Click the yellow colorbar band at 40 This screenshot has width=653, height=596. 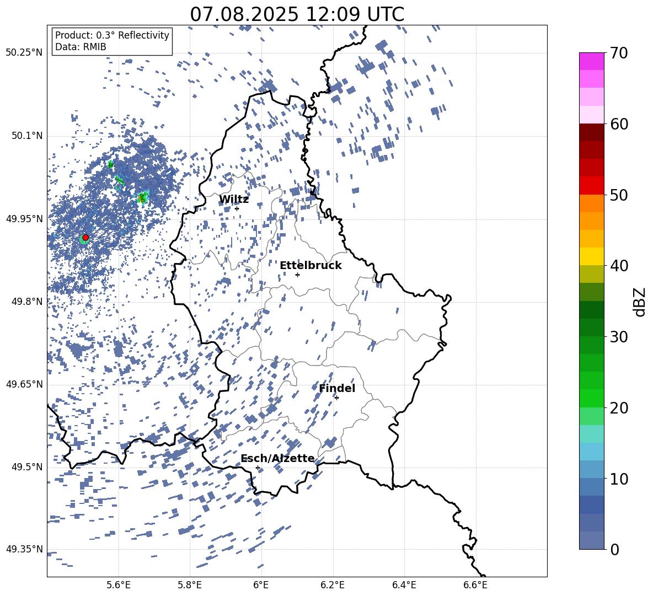coord(591,256)
